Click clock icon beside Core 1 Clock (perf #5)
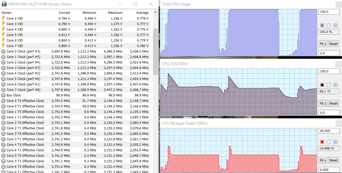The width and height of the screenshot is (342, 173). [3, 57]
